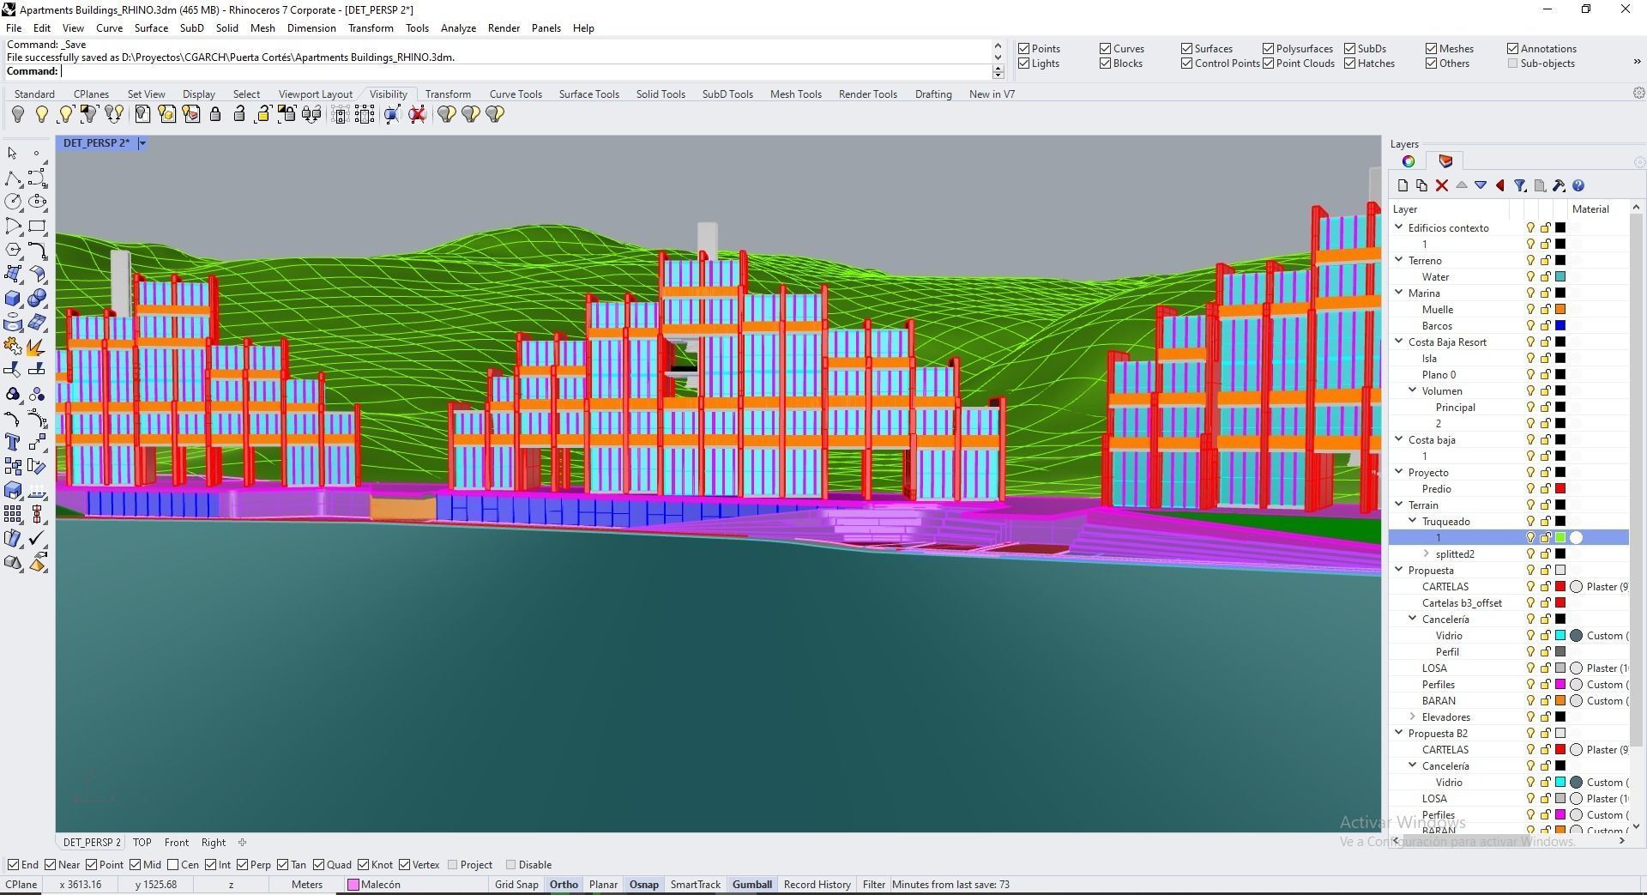This screenshot has width=1647, height=895.
Task: Change the Predio layer red color swatch
Action: point(1560,489)
